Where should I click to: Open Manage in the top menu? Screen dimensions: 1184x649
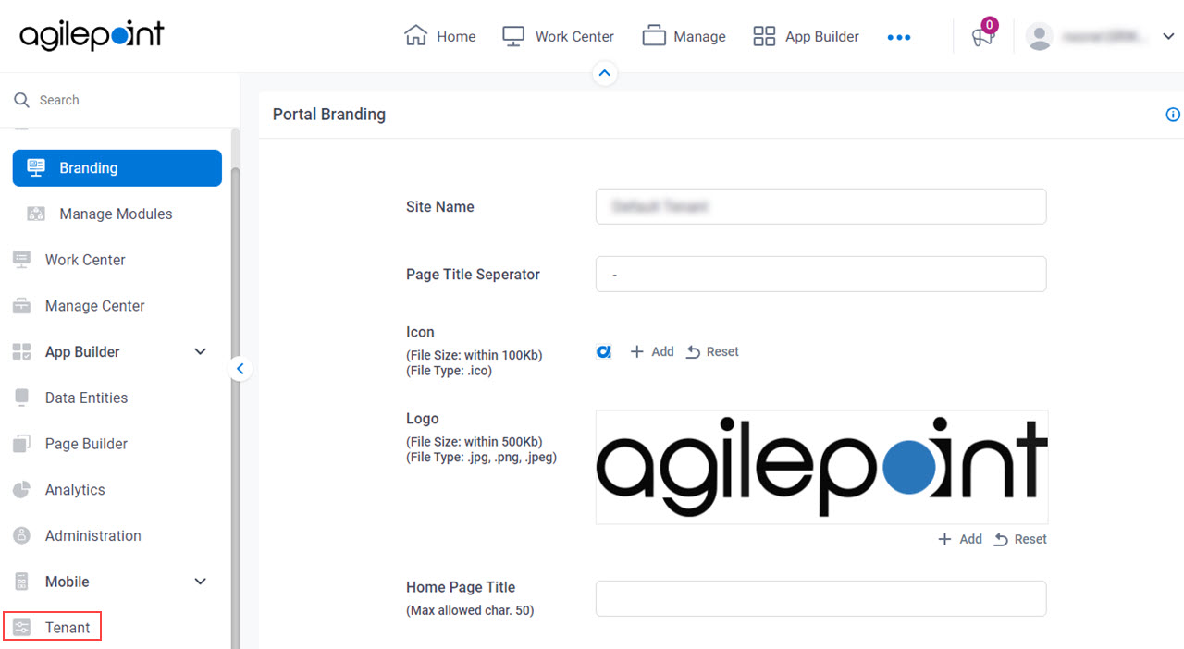coord(684,36)
